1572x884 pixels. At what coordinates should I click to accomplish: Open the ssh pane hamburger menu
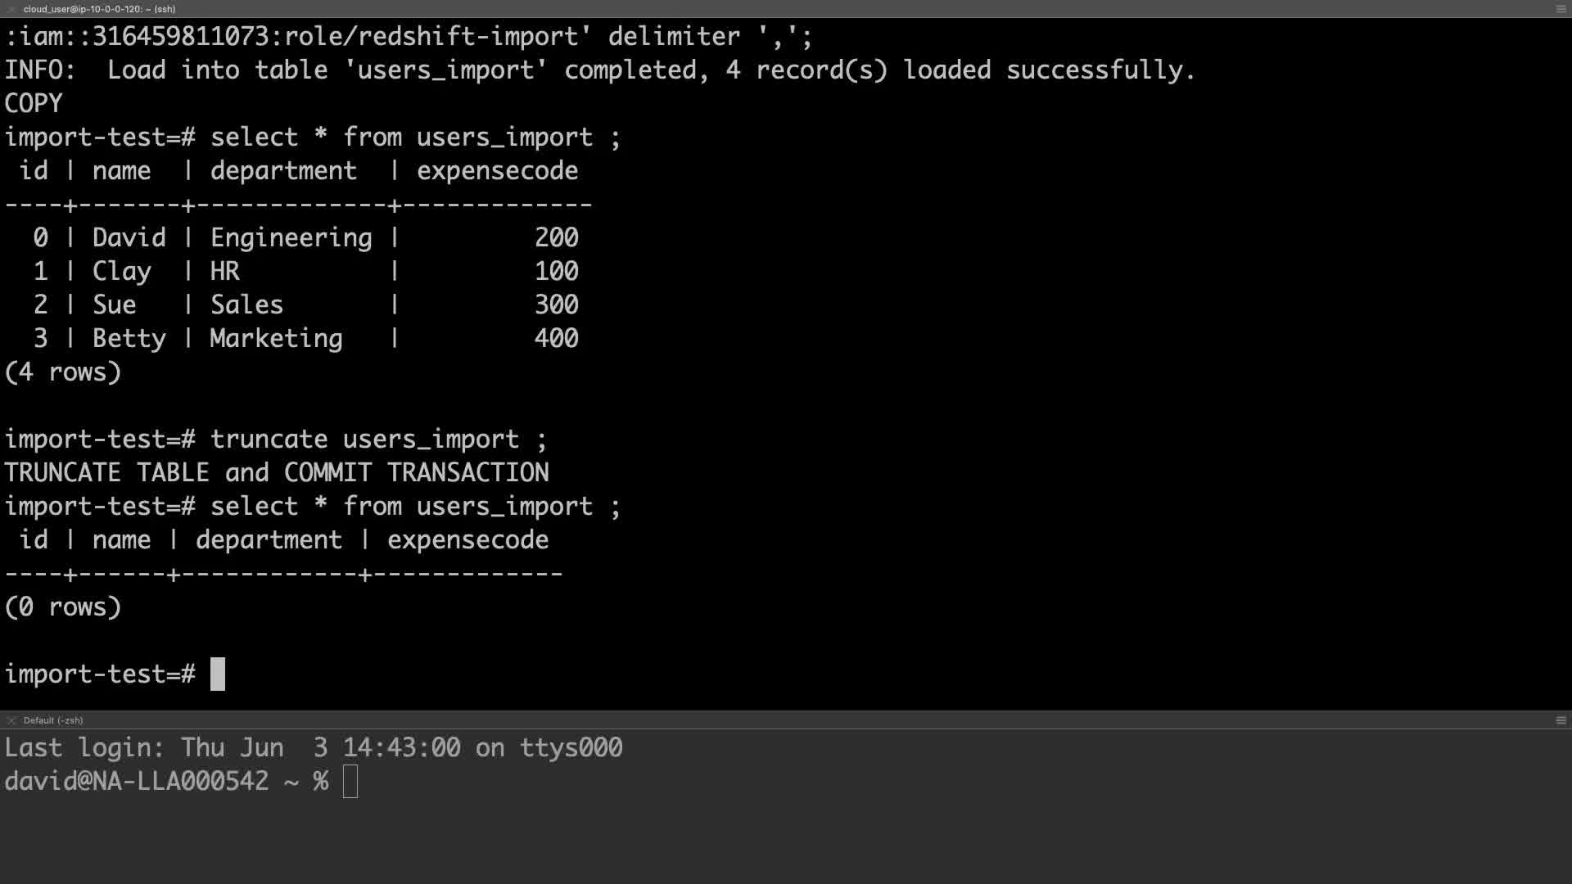(x=1561, y=9)
